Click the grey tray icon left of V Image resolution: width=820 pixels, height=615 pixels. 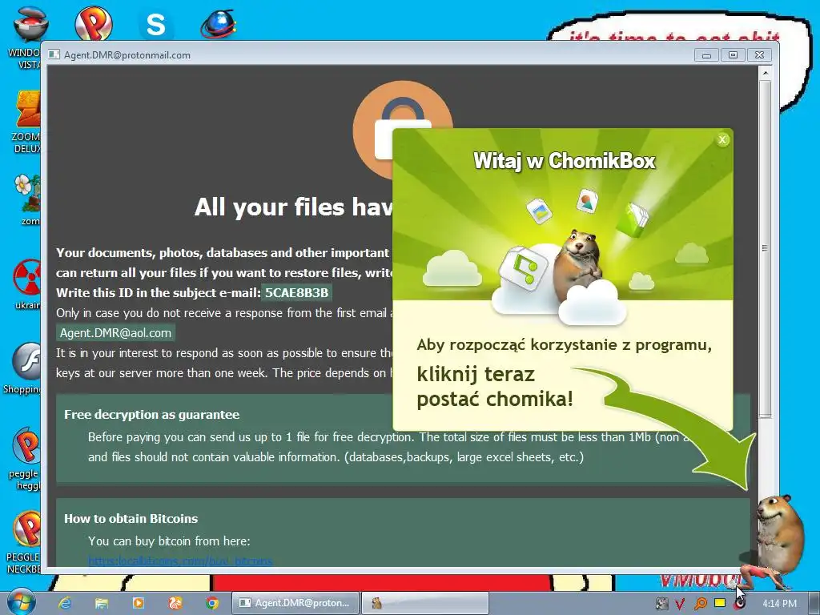click(x=661, y=604)
